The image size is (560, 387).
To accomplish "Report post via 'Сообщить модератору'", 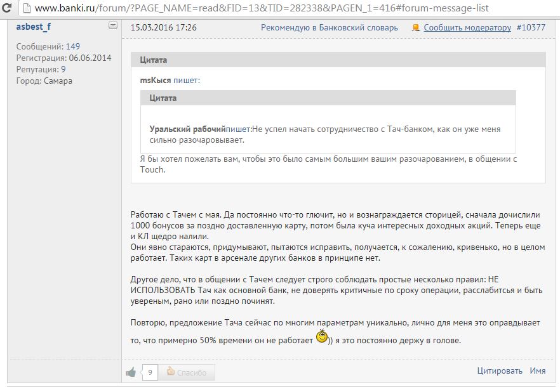I will click(467, 27).
